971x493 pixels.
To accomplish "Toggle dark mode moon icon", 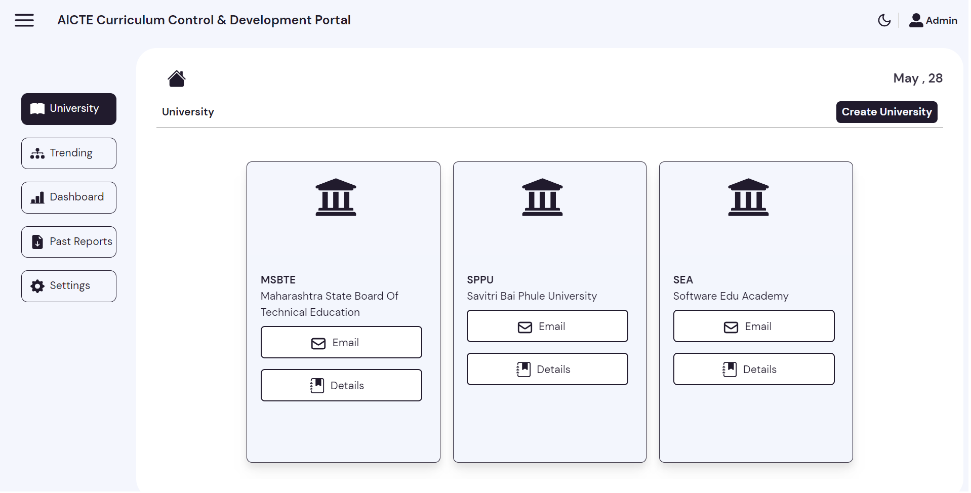I will pos(884,20).
